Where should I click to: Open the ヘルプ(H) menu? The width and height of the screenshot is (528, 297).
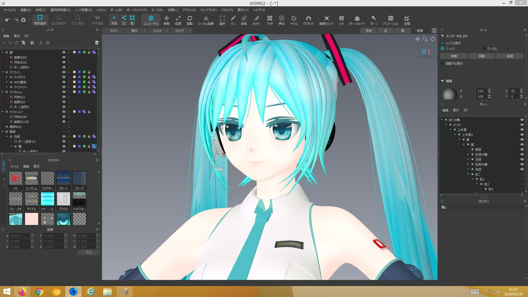(x=259, y=9)
